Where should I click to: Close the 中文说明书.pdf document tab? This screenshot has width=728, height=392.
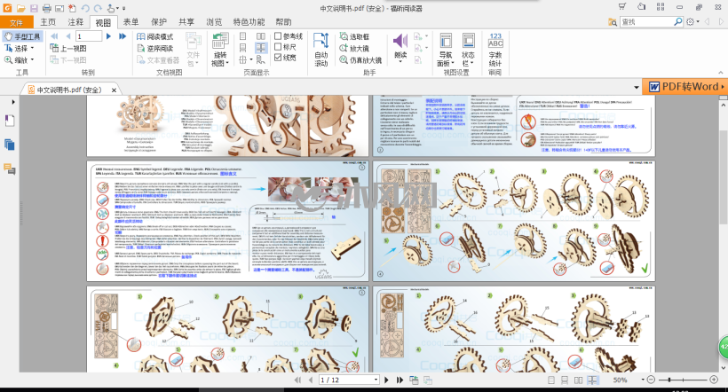point(114,90)
